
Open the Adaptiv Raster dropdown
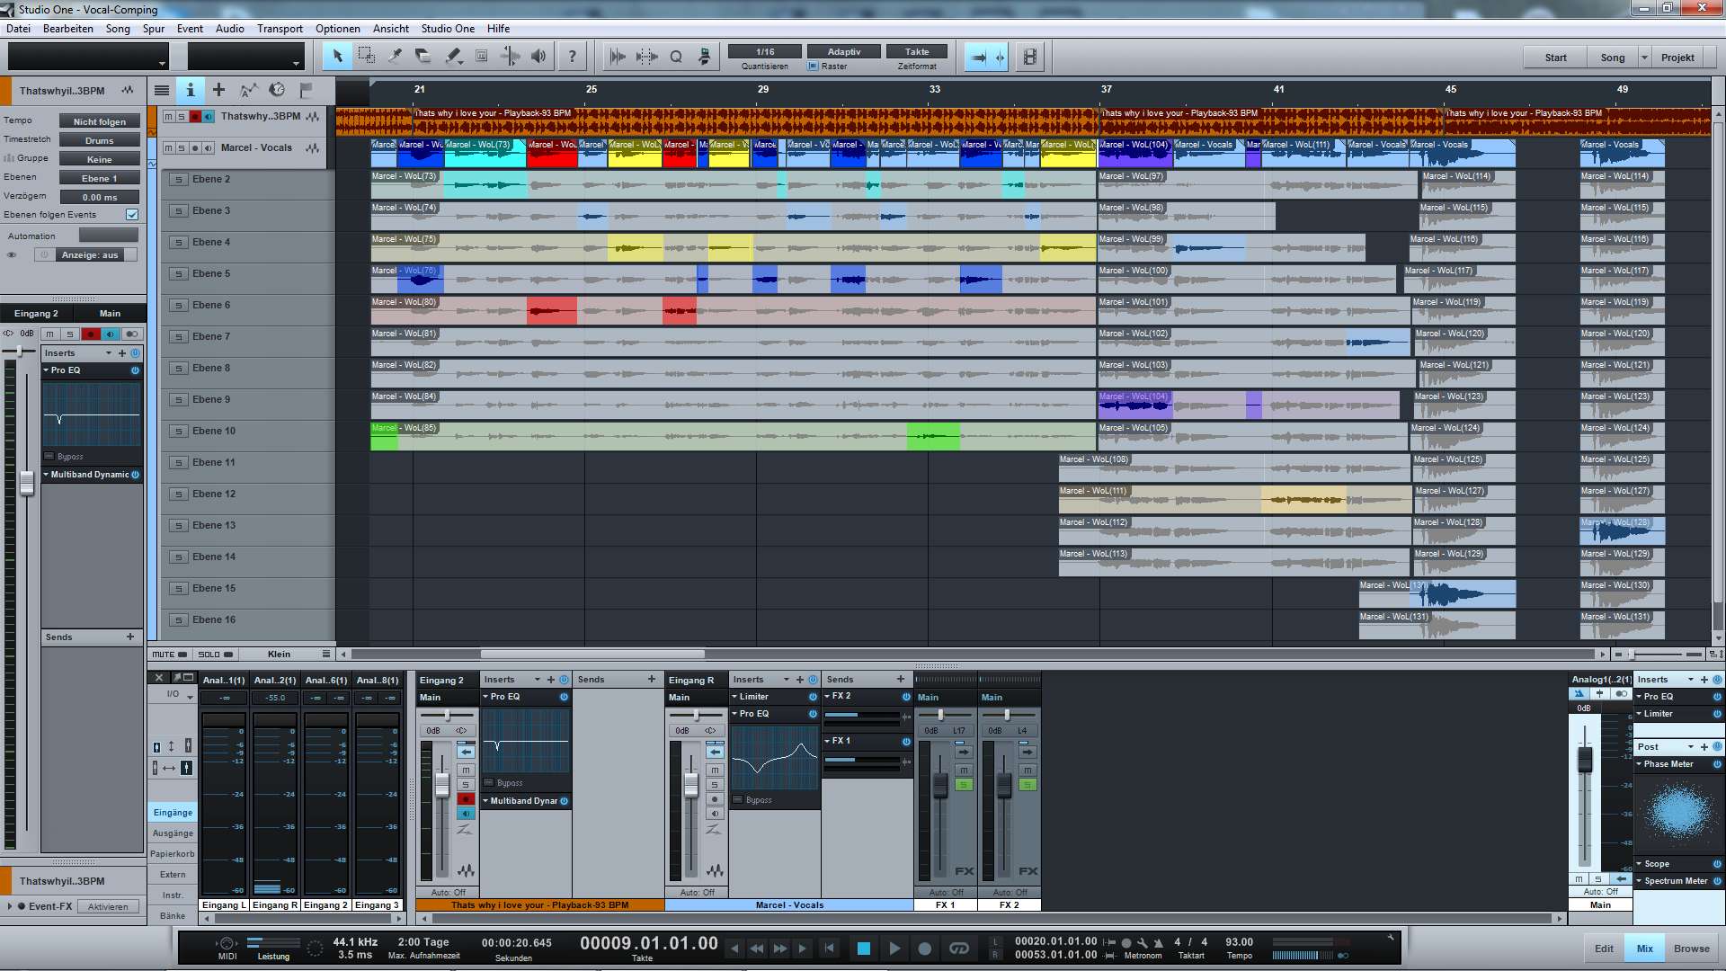pos(843,51)
